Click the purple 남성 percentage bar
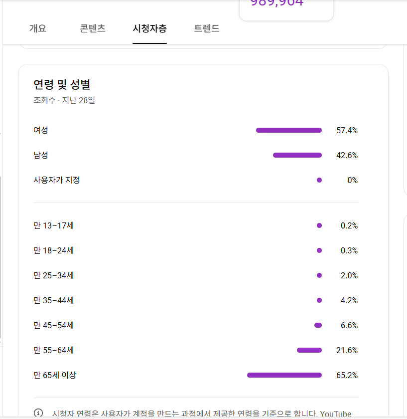This screenshot has width=407, height=419. 297,155
